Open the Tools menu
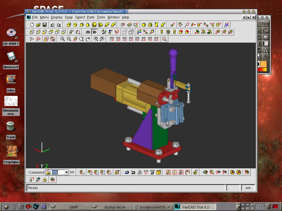 (101, 17)
